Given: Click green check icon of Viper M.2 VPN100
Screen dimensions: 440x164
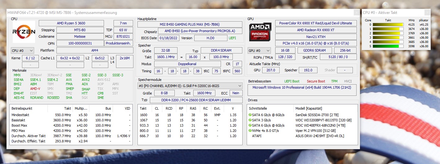Looking at the screenshot, I should point(250,130).
